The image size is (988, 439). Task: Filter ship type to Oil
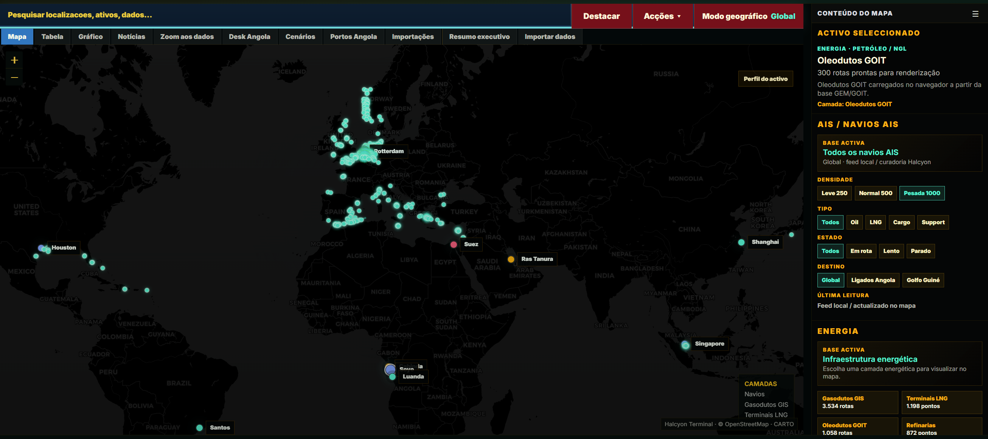click(854, 222)
